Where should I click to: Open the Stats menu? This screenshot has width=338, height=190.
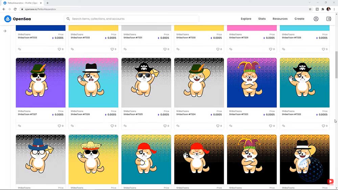tap(262, 19)
